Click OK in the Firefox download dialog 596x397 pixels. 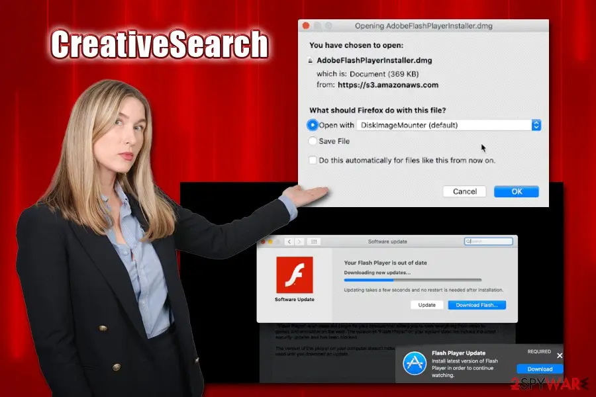(516, 191)
